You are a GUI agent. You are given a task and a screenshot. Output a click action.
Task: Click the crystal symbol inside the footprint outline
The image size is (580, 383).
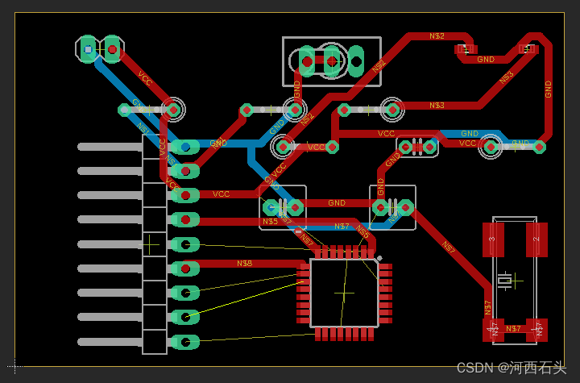pyautogui.click(x=505, y=280)
